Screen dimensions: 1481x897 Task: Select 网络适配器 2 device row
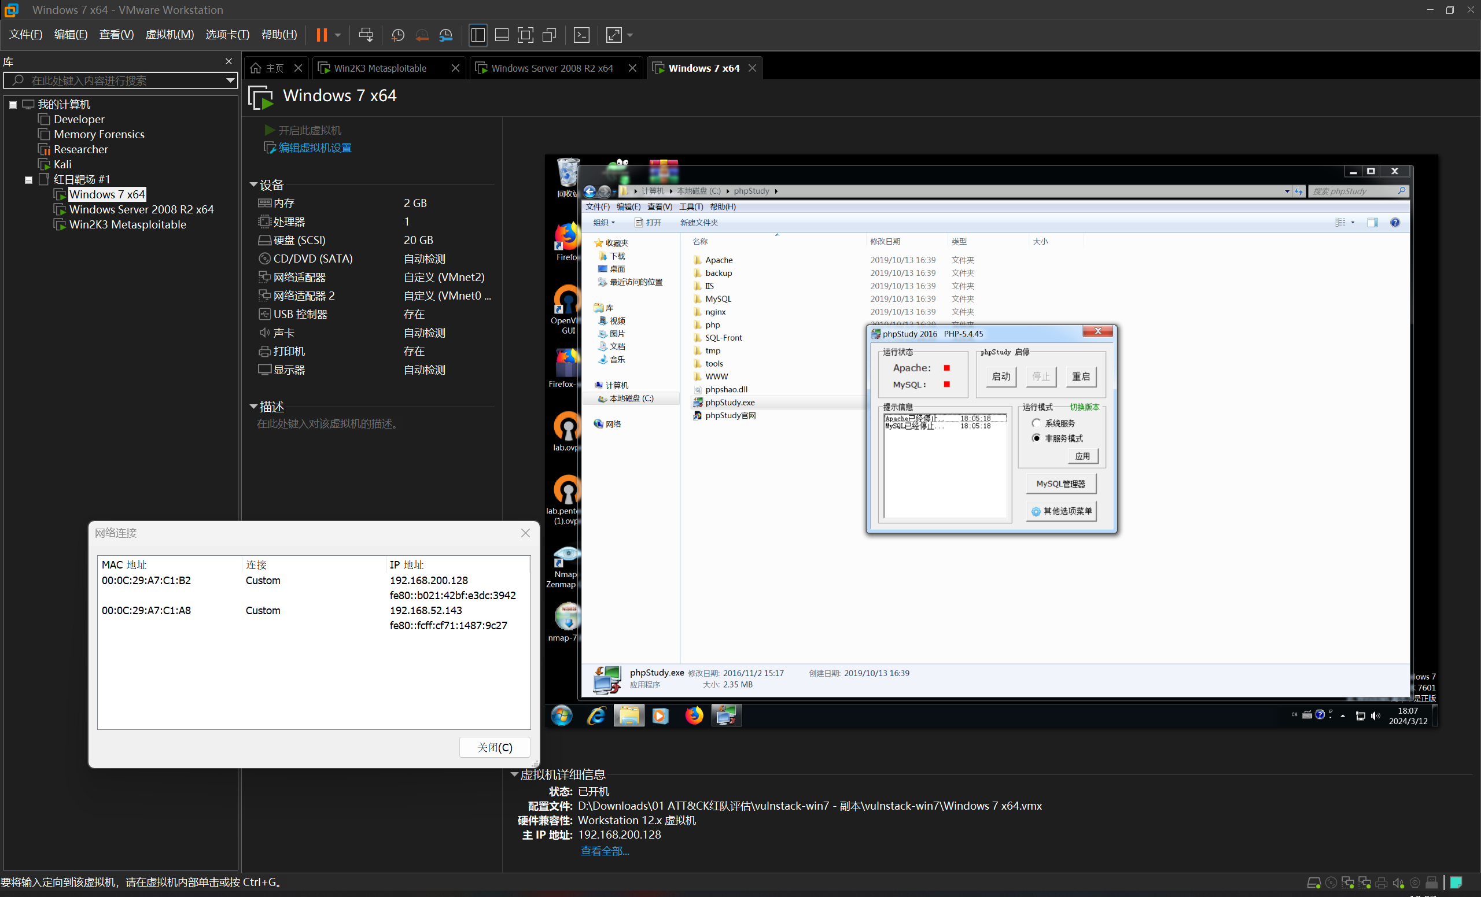coord(375,296)
